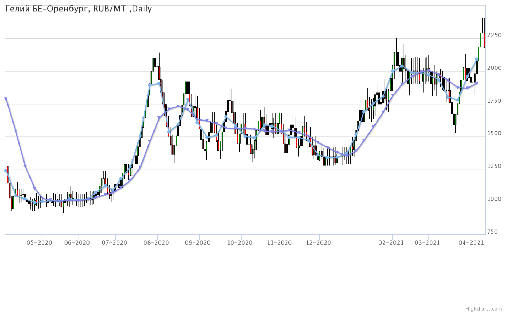Viewport: 507px width, 313px height.
Task: Select the 2000 price axis label
Action: (x=495, y=68)
